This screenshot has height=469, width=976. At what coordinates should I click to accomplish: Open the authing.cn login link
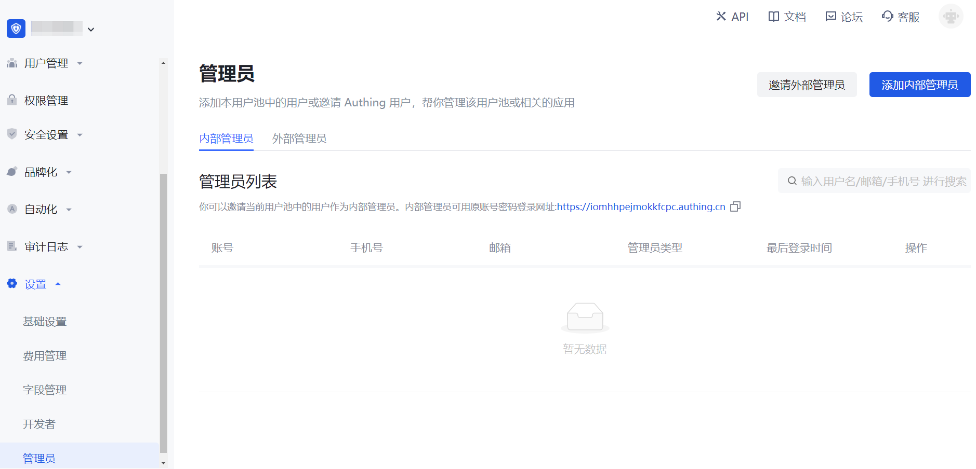(x=641, y=206)
